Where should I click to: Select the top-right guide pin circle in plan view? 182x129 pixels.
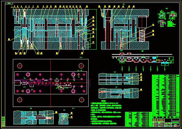point(81,66)
